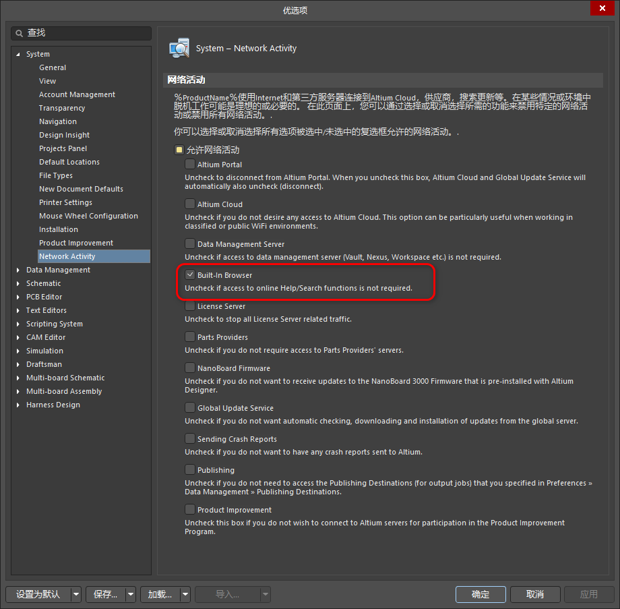Enable NanoBoard Firmware checkbox
620x609 pixels.
click(x=190, y=368)
